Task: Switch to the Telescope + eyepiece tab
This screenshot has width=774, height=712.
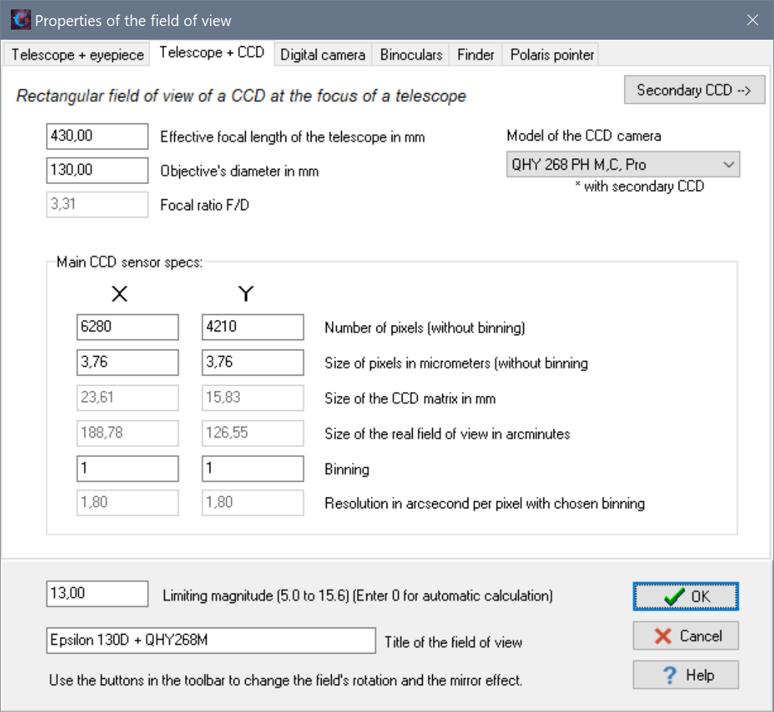Action: (77, 55)
